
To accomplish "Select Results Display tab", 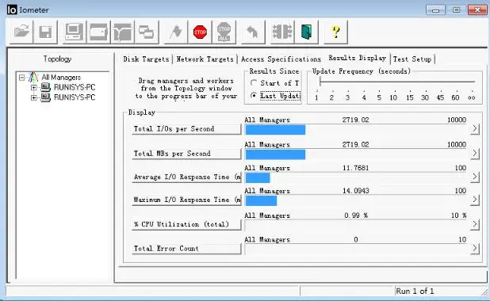I will point(357,58).
